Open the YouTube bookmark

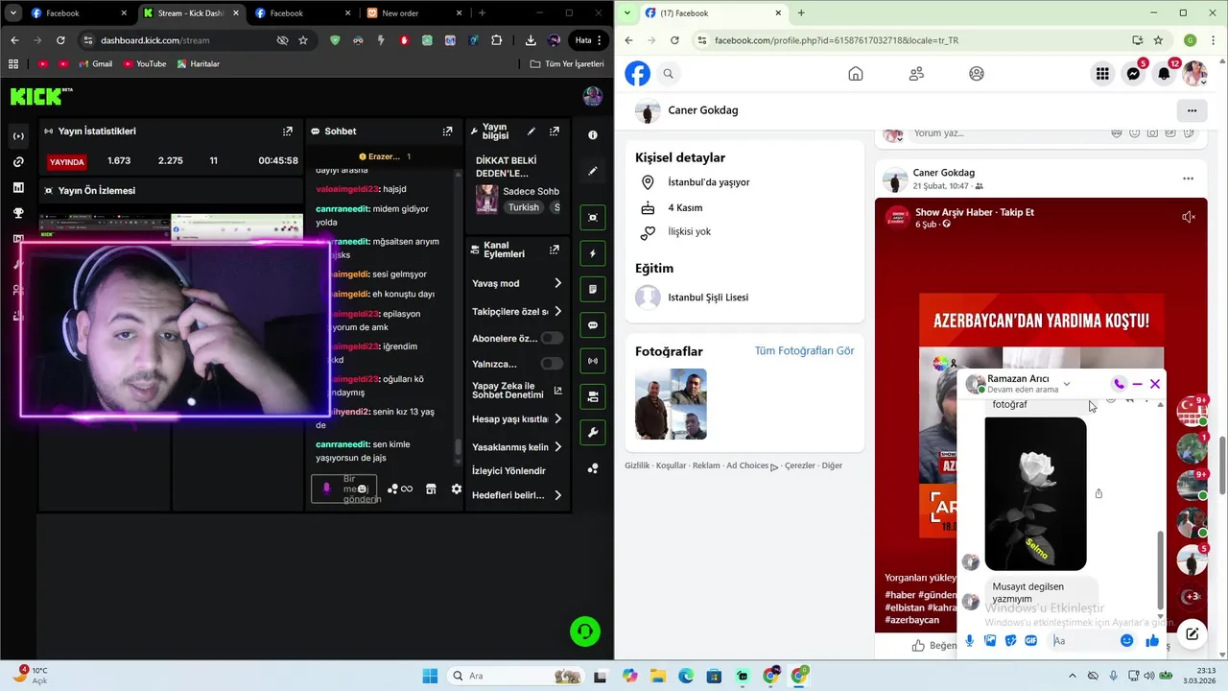pyautogui.click(x=144, y=64)
